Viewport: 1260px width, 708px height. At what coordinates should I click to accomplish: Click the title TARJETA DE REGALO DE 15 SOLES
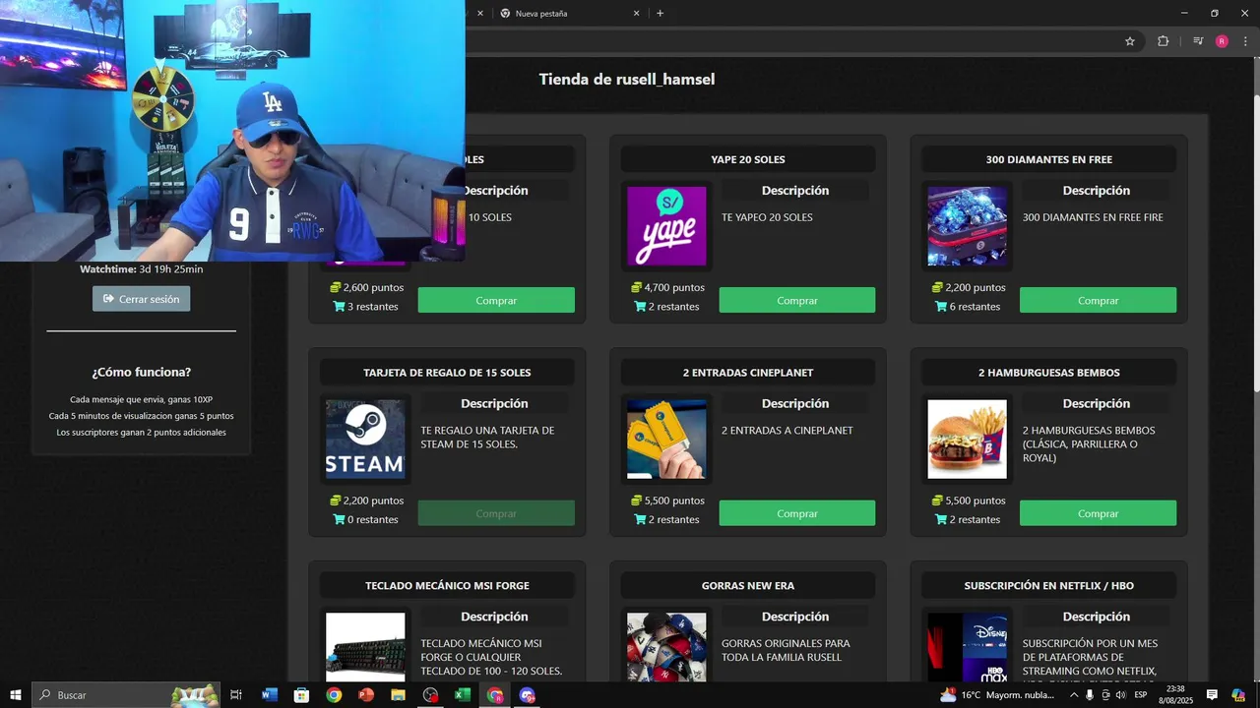pos(447,373)
